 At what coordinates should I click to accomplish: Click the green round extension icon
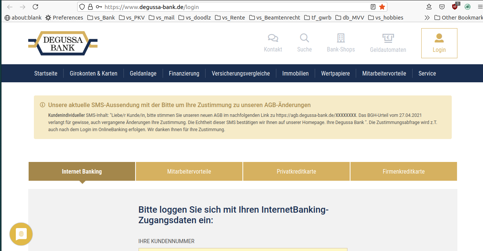[x=468, y=7]
